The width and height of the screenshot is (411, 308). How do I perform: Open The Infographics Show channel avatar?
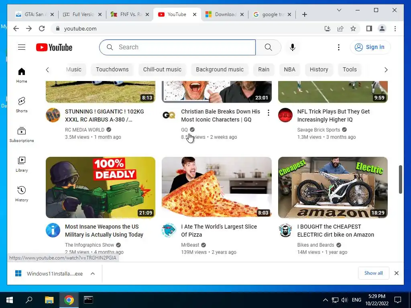[x=53, y=230]
